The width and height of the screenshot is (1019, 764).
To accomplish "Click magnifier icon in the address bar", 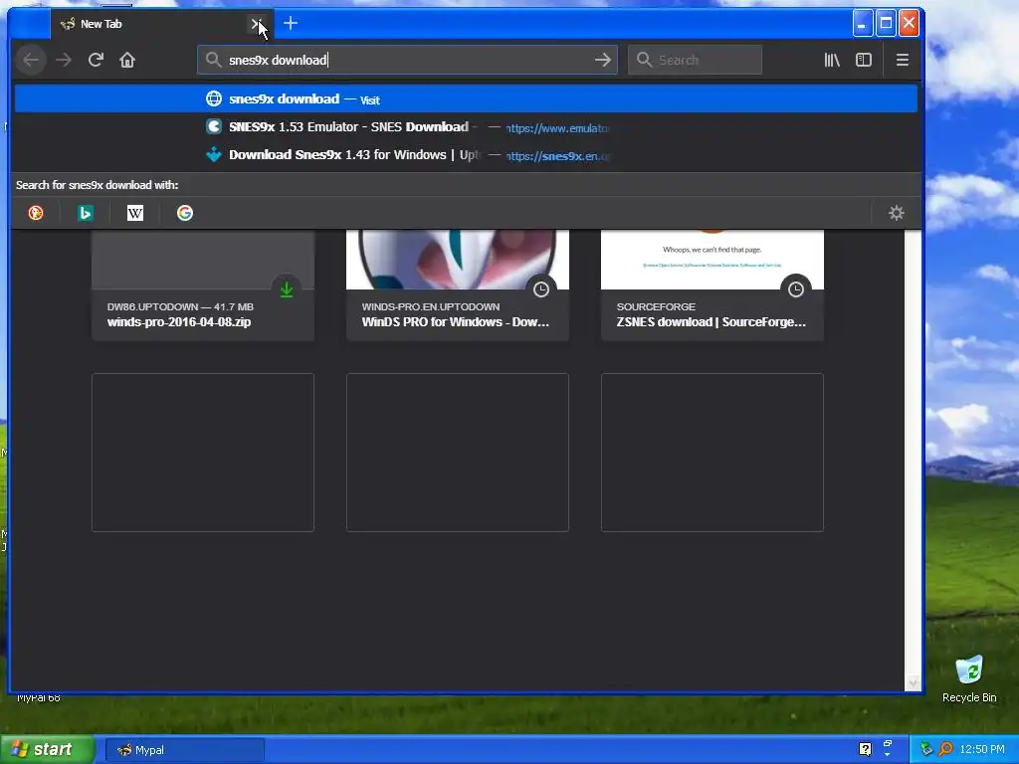I will coord(213,60).
